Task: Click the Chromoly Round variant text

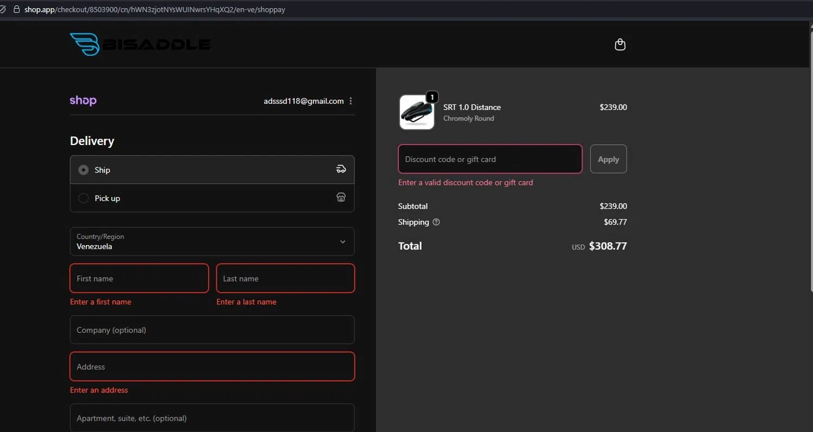Action: pos(468,119)
